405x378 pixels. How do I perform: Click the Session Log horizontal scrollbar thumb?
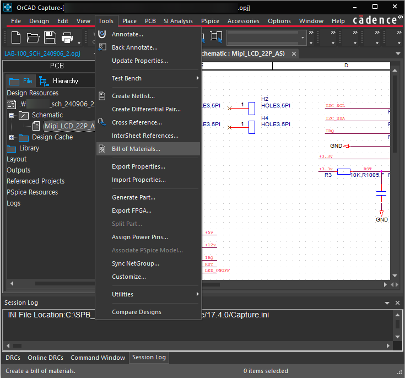[x=17, y=345]
